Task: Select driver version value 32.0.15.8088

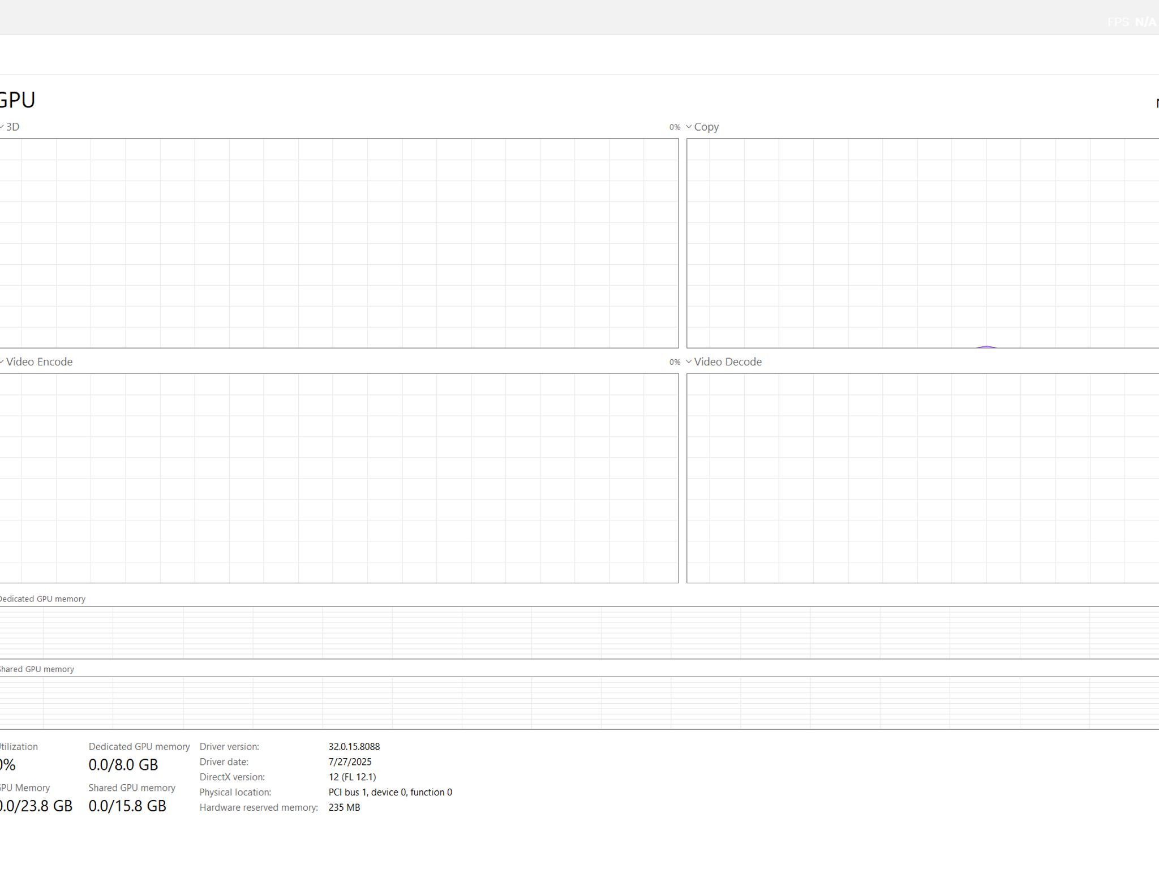Action: [x=354, y=747]
